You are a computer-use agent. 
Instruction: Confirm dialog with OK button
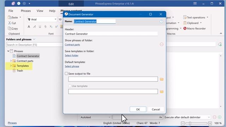[x=138, y=109]
